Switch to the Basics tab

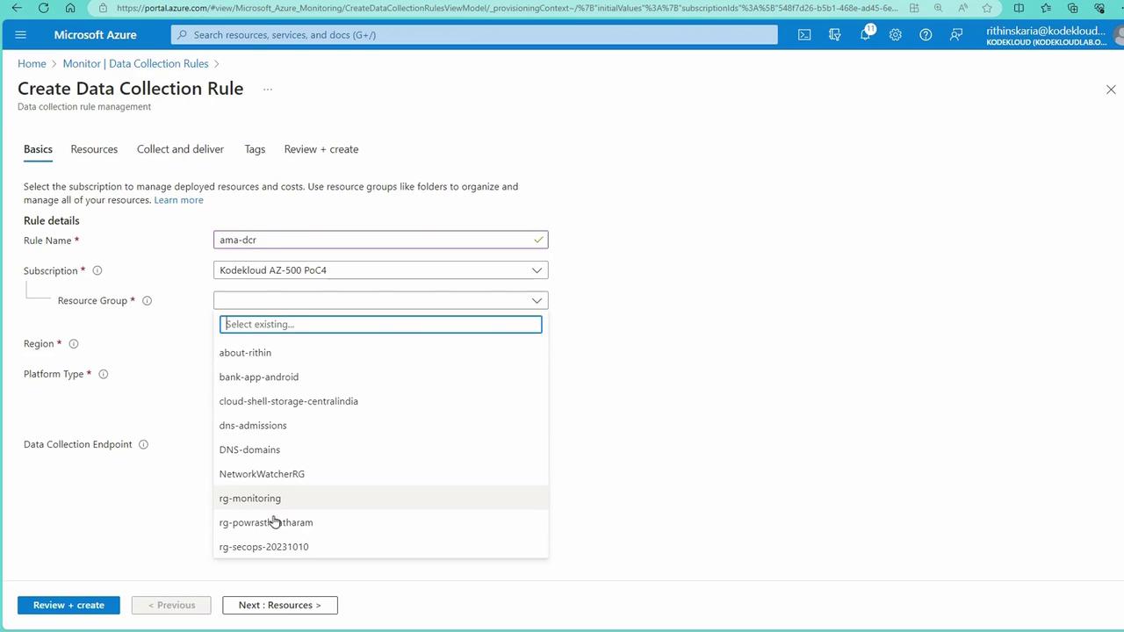click(38, 149)
